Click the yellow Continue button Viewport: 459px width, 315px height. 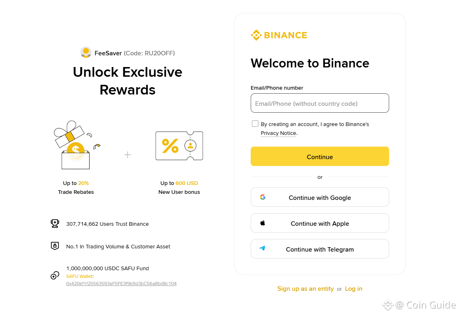tap(320, 156)
